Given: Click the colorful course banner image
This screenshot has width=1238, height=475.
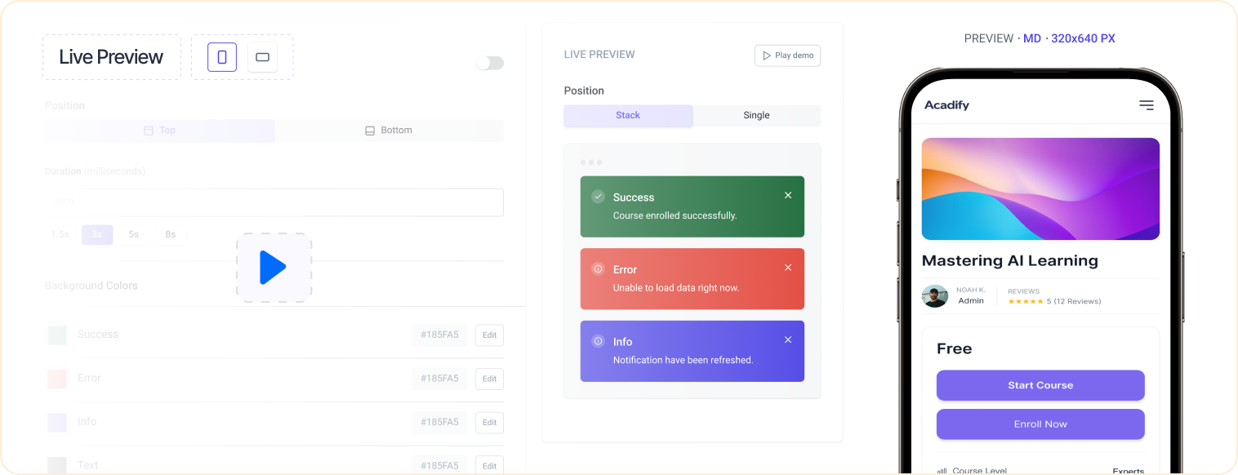Looking at the screenshot, I should (1040, 189).
